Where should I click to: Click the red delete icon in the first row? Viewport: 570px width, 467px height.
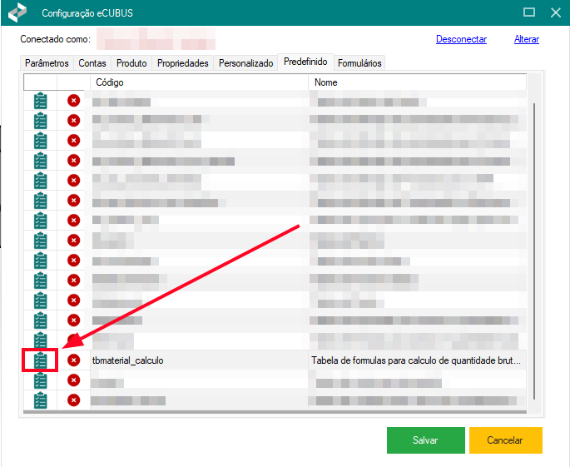pyautogui.click(x=73, y=101)
